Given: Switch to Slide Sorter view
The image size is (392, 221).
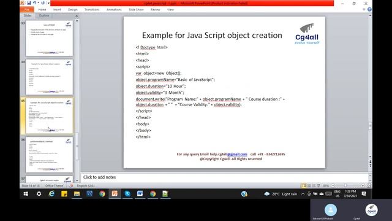Looking at the screenshot, I should [x=309, y=185].
